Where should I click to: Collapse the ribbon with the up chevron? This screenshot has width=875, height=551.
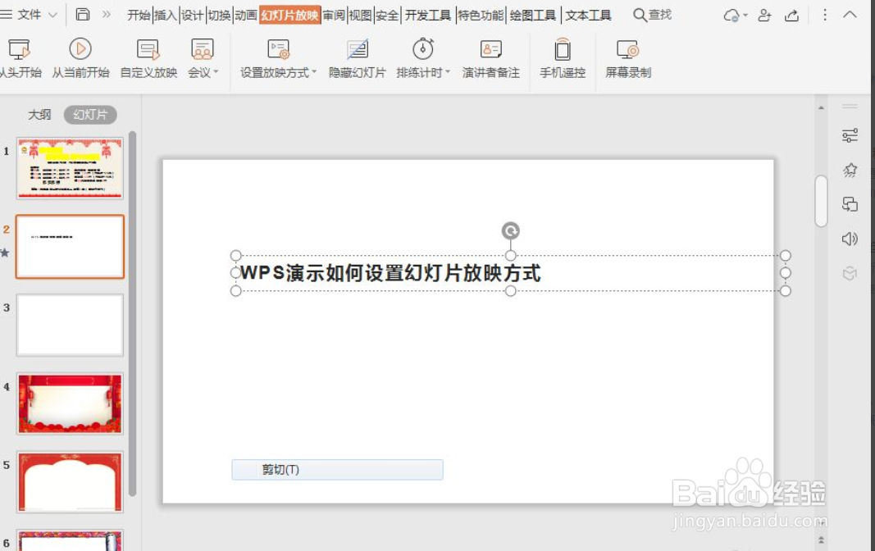[850, 15]
